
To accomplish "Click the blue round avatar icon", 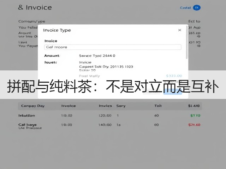I will pos(197,8).
